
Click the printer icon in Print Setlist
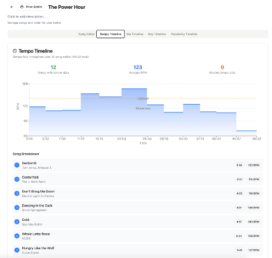22,7
